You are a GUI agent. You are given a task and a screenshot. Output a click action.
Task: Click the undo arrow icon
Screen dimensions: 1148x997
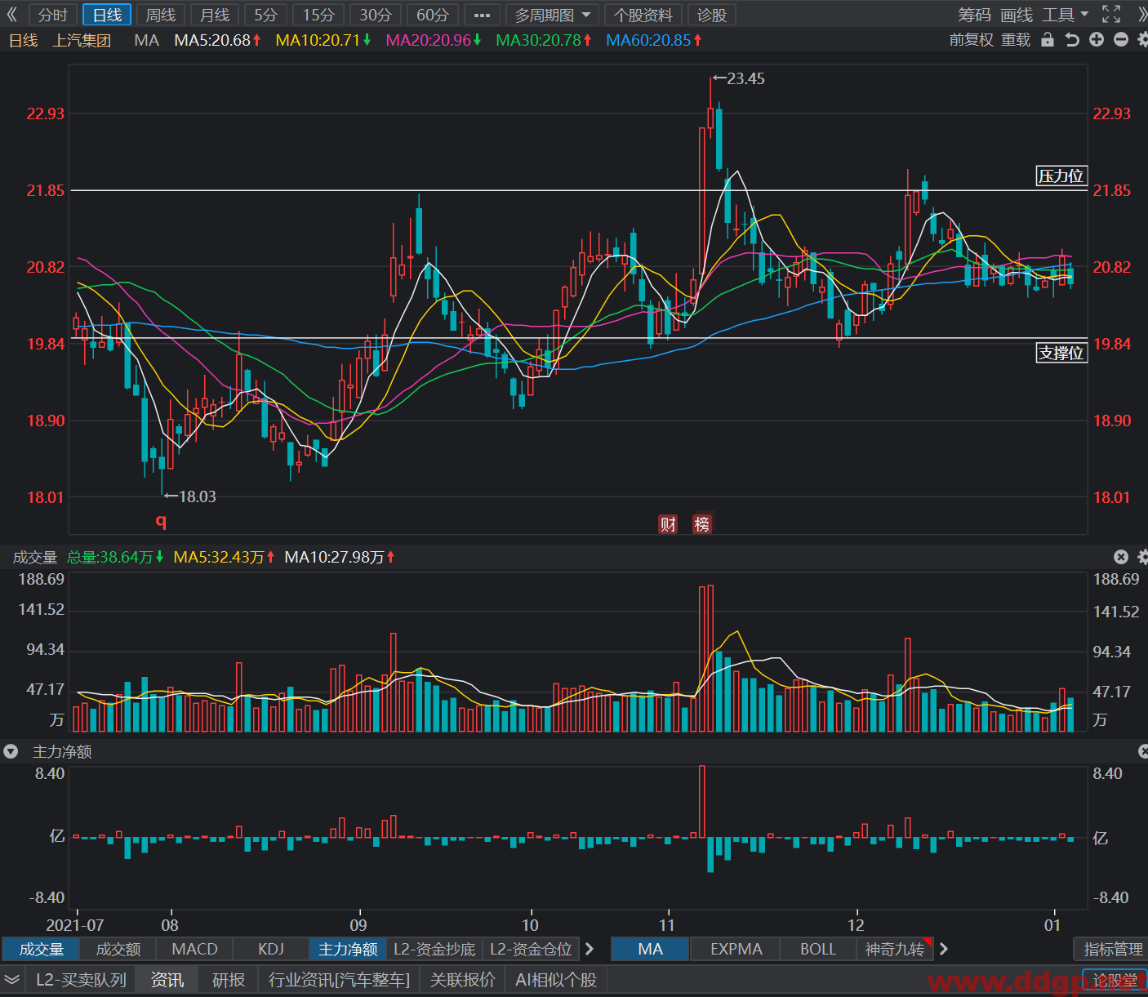pos(1072,40)
